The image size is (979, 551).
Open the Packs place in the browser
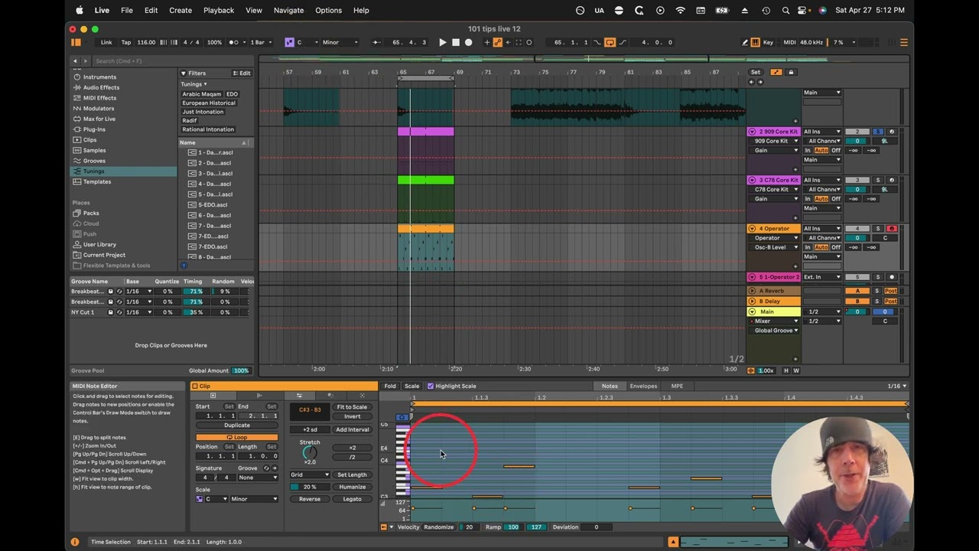(x=91, y=213)
